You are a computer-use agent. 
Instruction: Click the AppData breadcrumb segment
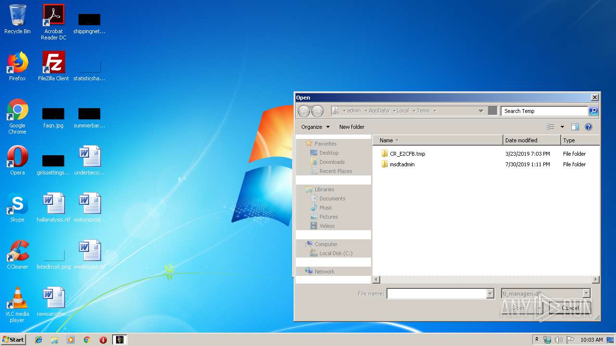[379, 111]
